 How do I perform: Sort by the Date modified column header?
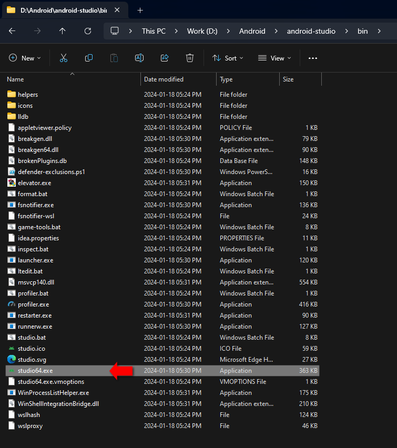pos(164,79)
